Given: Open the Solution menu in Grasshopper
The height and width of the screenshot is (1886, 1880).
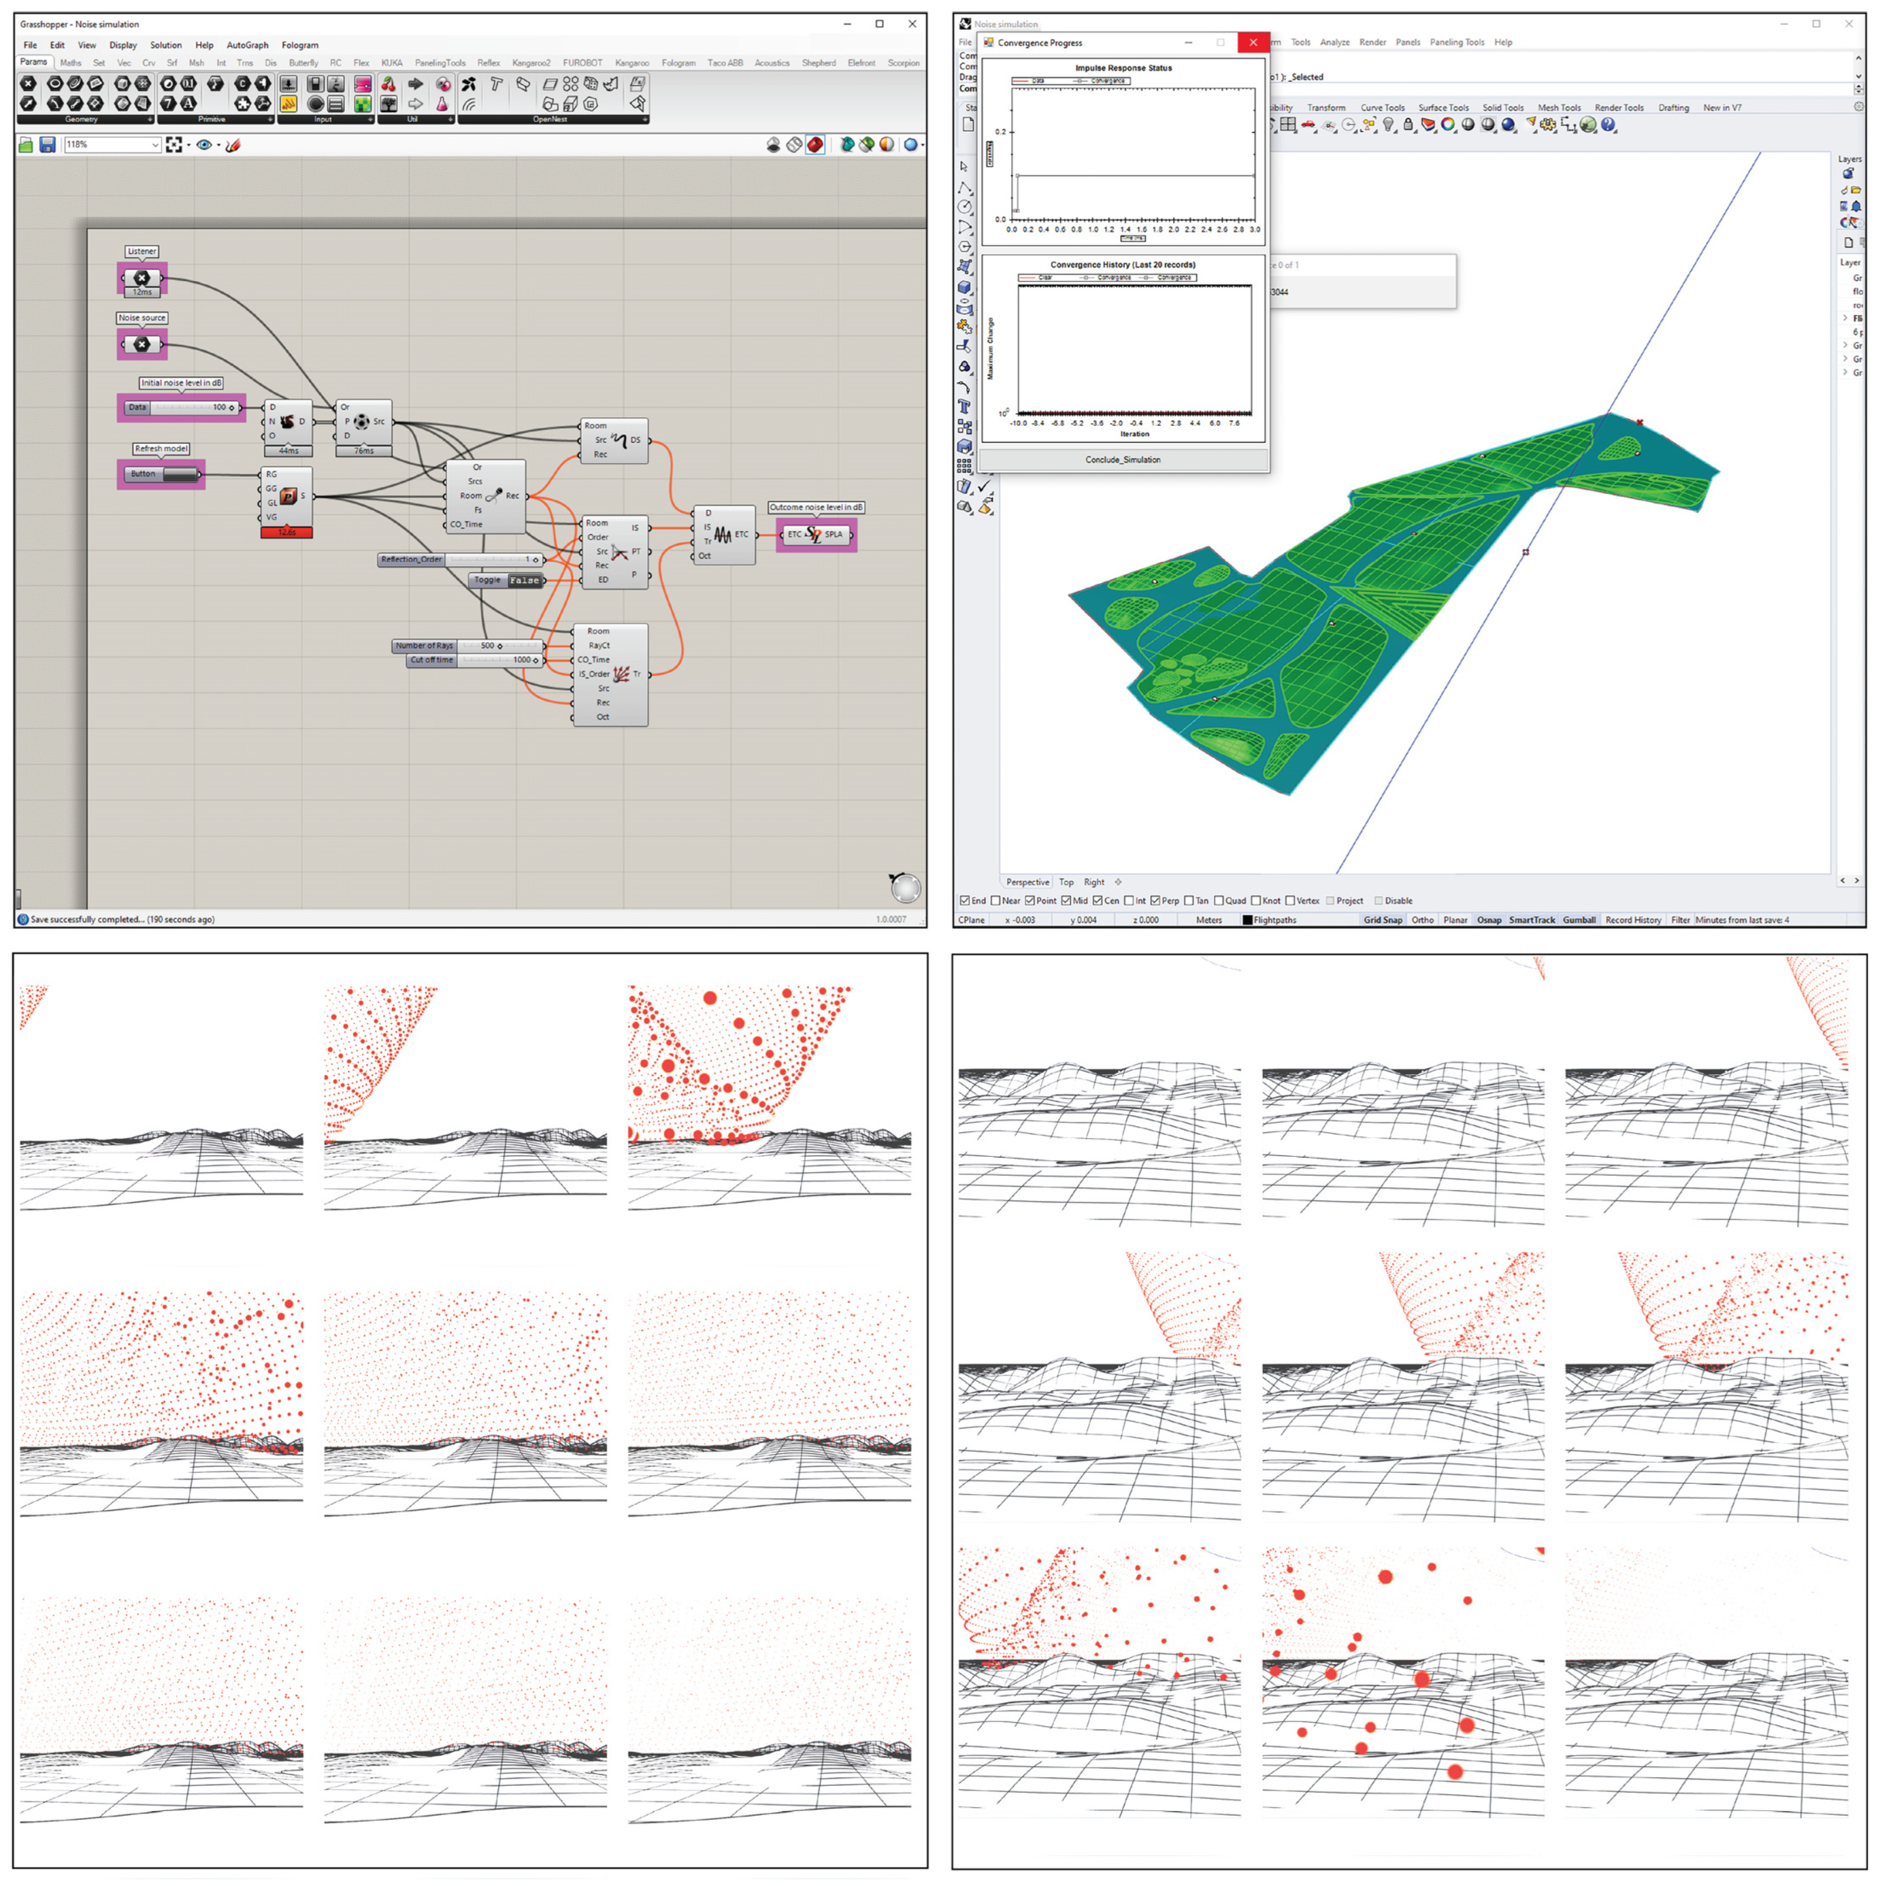Looking at the screenshot, I should [x=165, y=45].
